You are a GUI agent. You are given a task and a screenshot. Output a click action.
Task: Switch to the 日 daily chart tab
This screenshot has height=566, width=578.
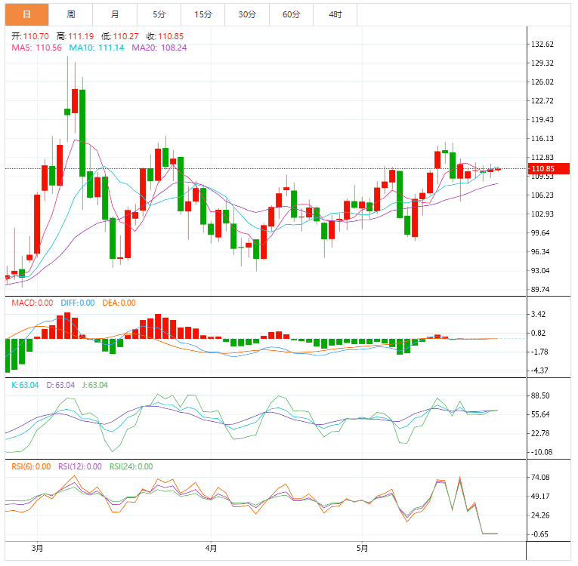point(27,14)
